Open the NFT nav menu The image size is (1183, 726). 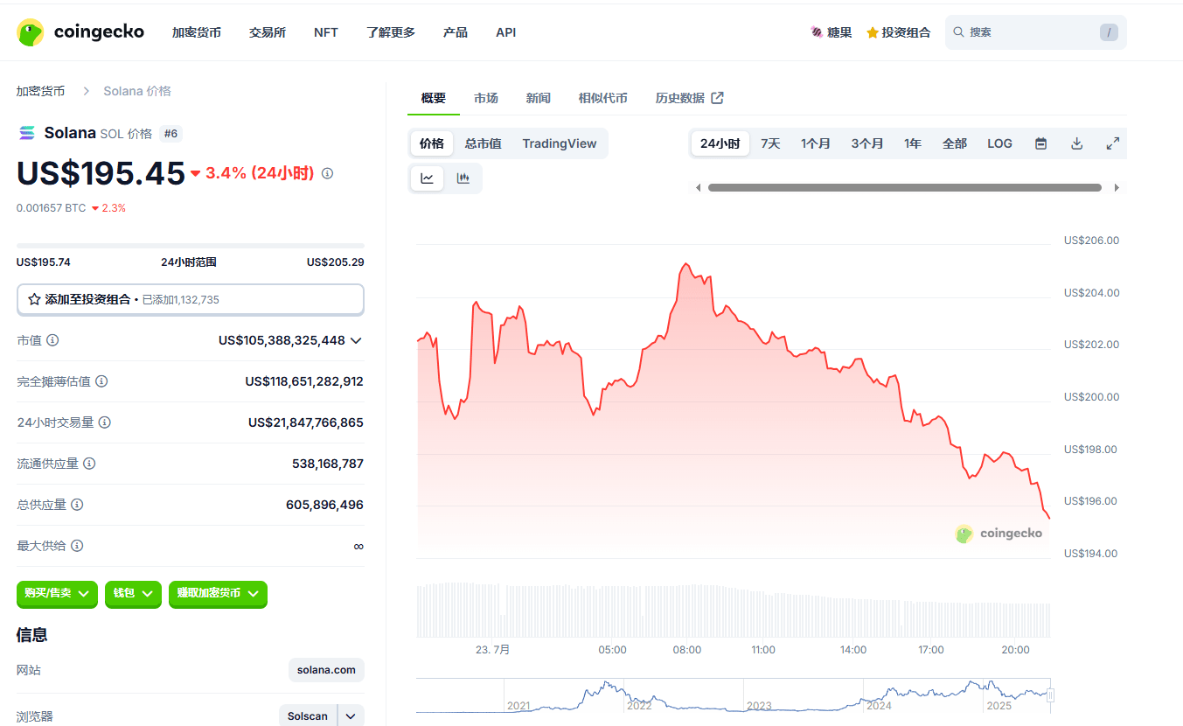326,32
